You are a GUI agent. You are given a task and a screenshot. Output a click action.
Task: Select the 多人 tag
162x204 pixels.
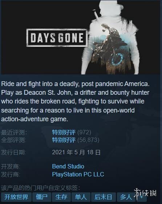[x=126, y=197]
